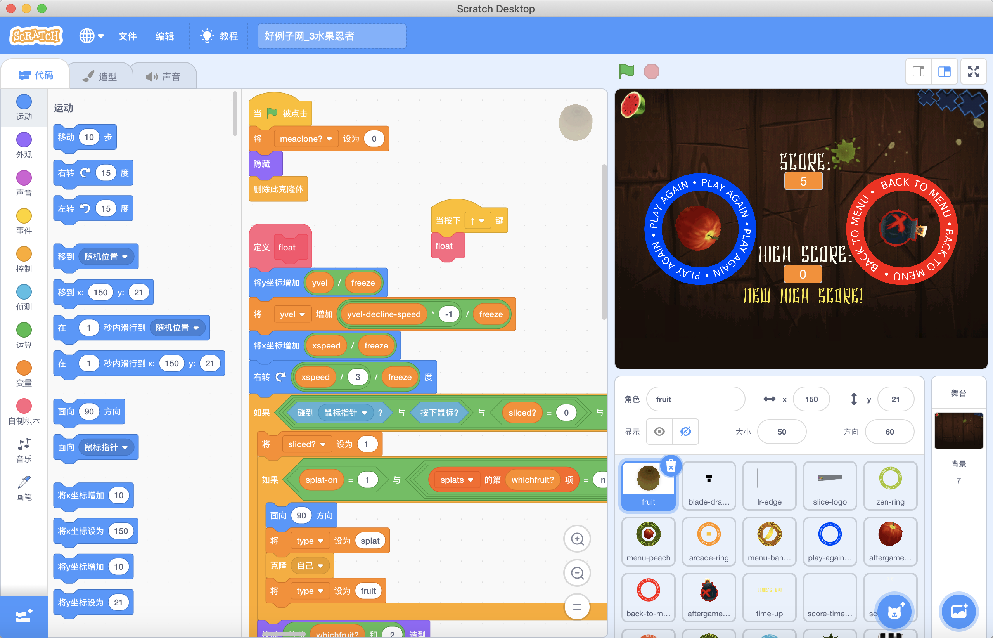Open the yvel variable dropdown
The image size is (993, 638).
(x=292, y=314)
